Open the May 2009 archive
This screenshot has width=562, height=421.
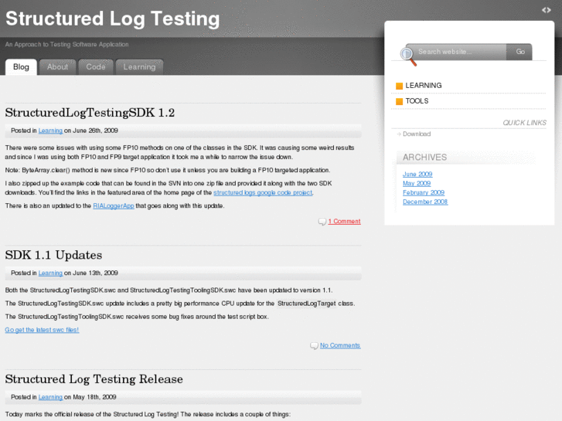pyautogui.click(x=417, y=183)
